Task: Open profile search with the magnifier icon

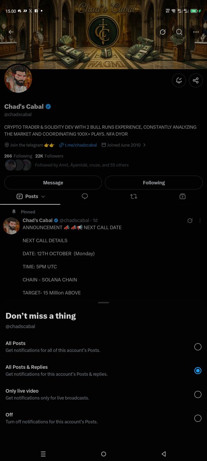Action: point(179,32)
